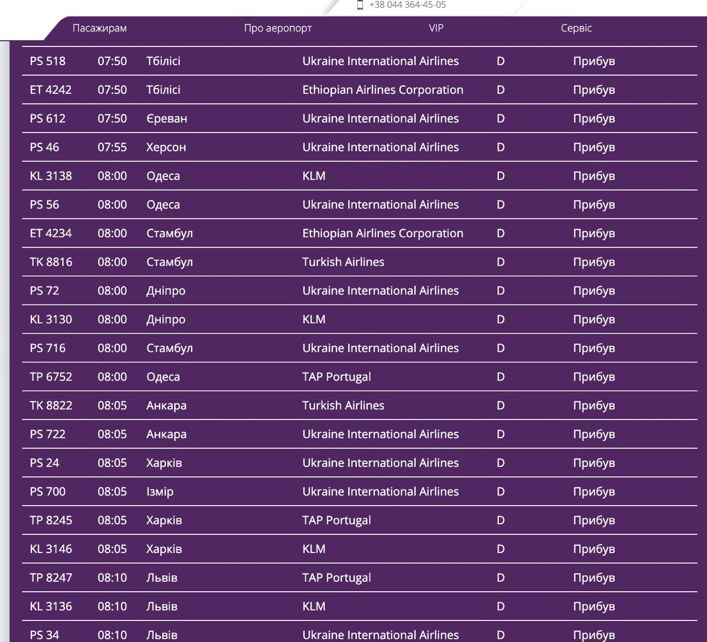Select flight number PS 56
The height and width of the screenshot is (642, 707).
pyautogui.click(x=44, y=205)
